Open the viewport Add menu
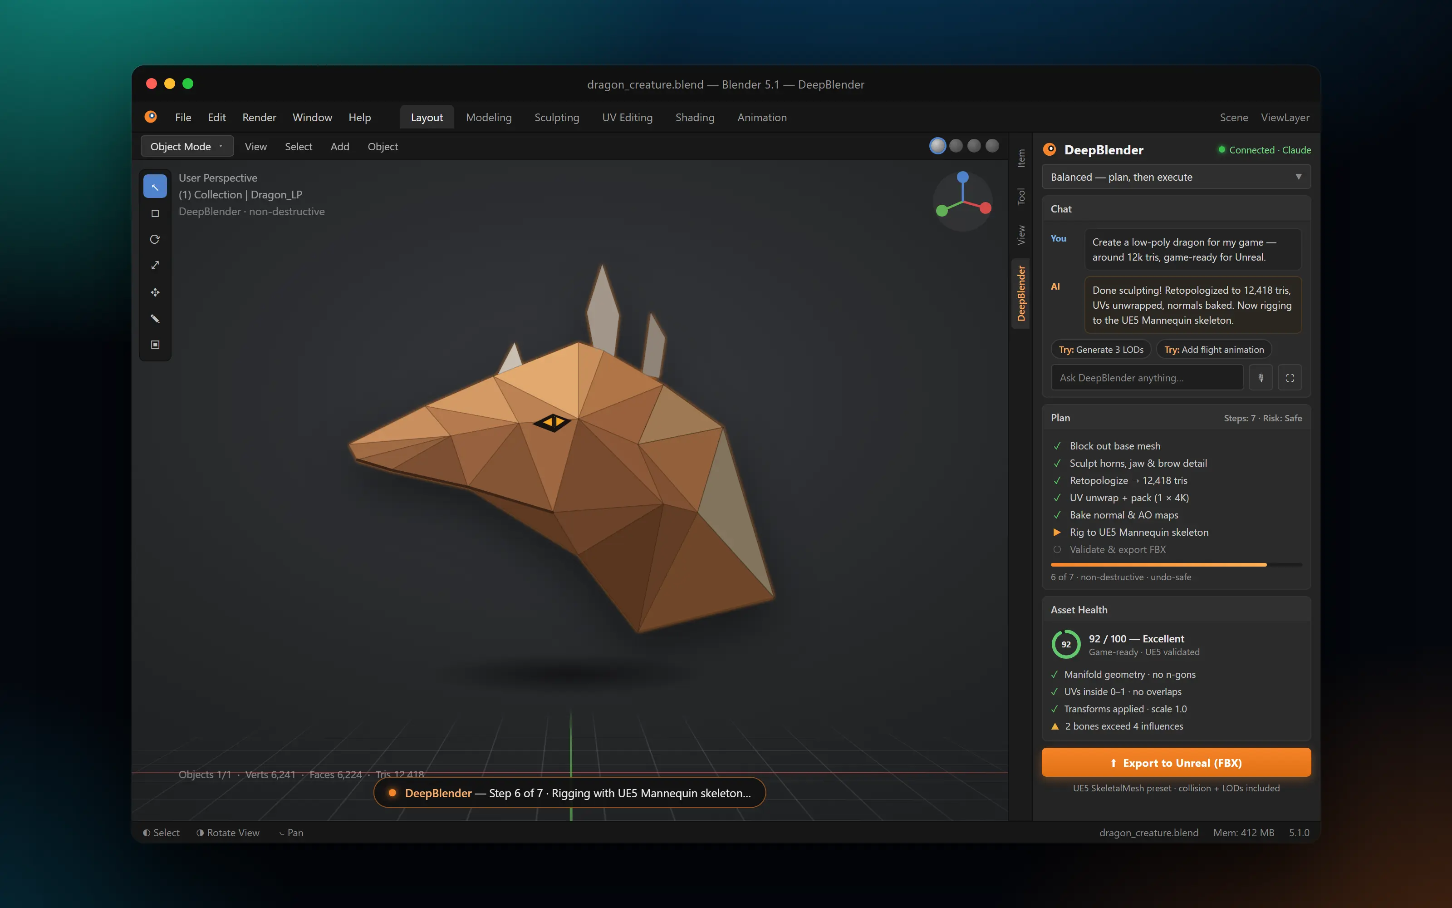 [339, 147]
